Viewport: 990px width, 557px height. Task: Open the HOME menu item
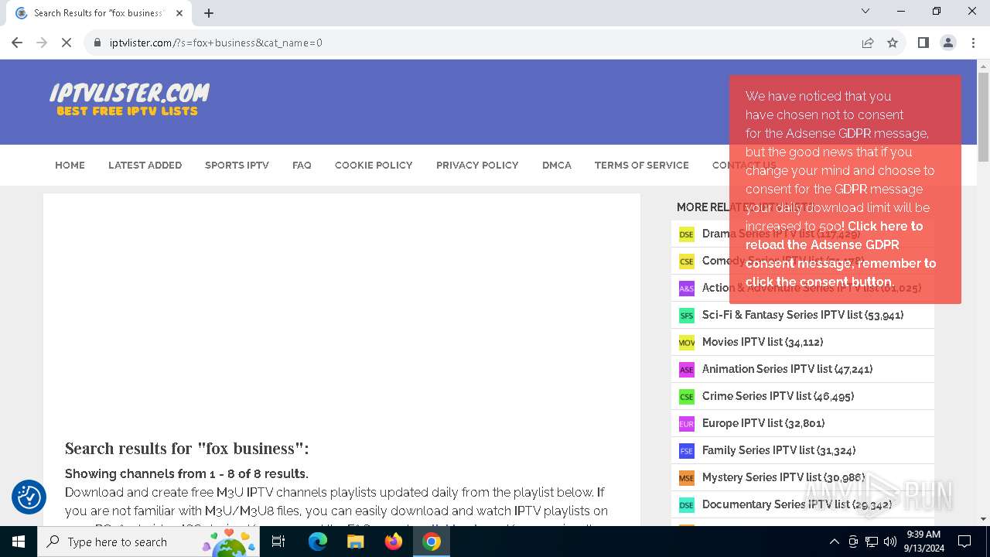click(70, 165)
